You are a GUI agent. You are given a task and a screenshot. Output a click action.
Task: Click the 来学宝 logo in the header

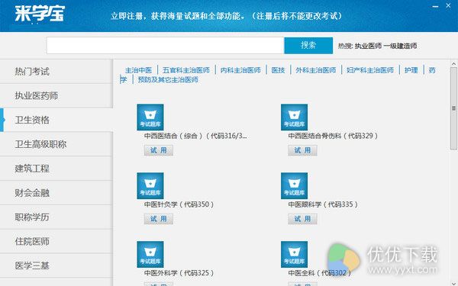(x=40, y=14)
